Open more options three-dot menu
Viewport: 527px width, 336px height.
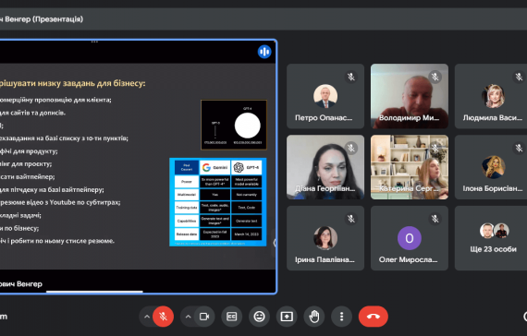tap(341, 317)
